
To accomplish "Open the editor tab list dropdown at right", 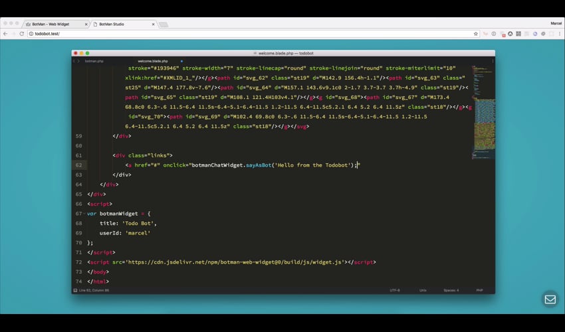I will [x=493, y=61].
